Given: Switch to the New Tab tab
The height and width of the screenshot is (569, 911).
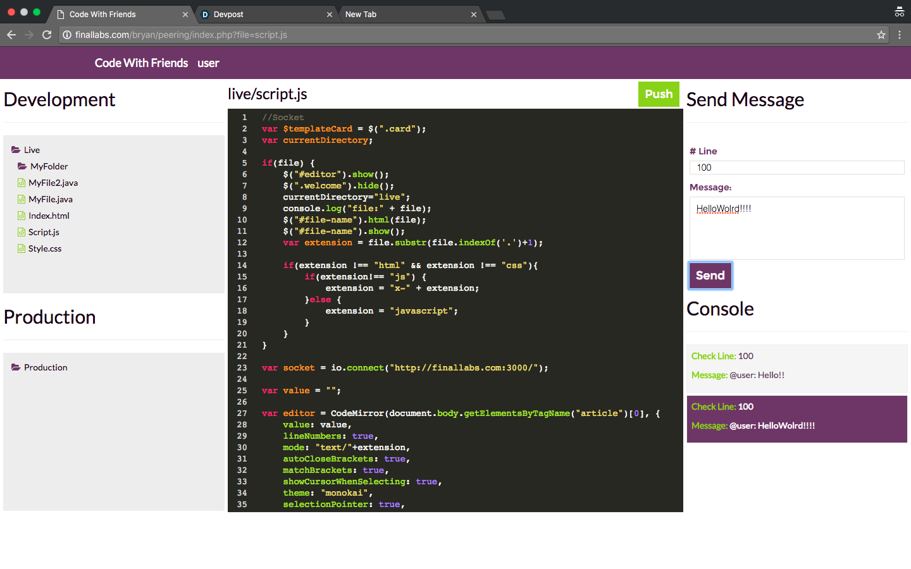Looking at the screenshot, I should pos(410,15).
